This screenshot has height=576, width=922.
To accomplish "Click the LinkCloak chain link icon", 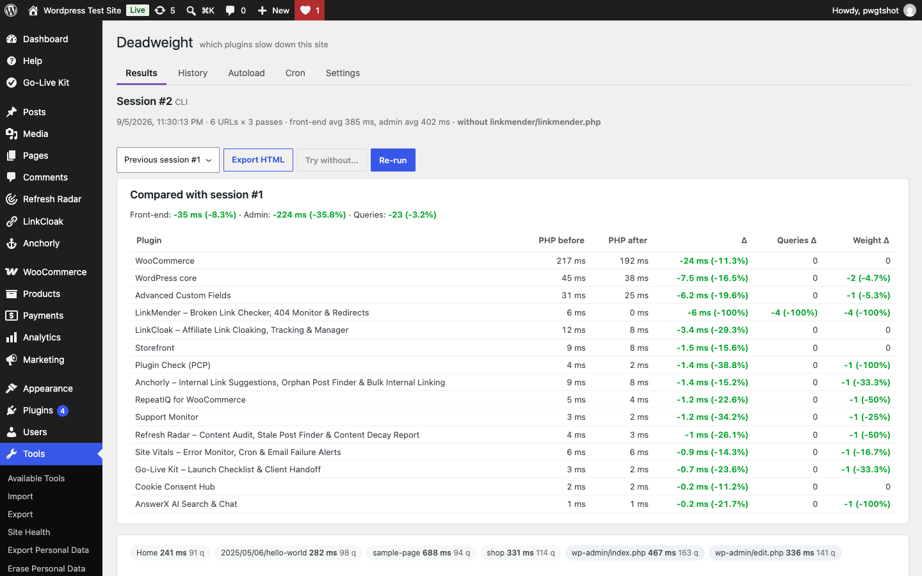I will click(x=12, y=221).
